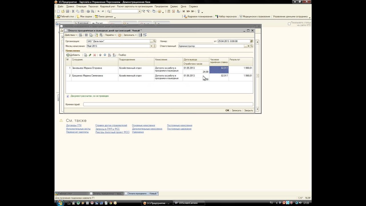This screenshot has width=366, height=206.
Task: Expand Месяц начисления dropdown arrow
Action: (x=151, y=46)
